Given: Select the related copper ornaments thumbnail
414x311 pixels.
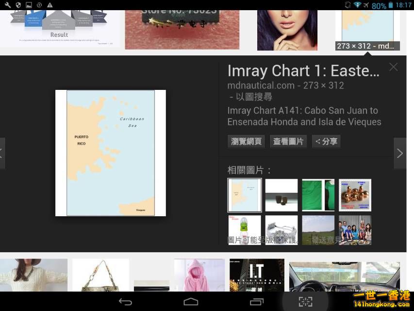Looking at the screenshot, I should [x=355, y=195].
